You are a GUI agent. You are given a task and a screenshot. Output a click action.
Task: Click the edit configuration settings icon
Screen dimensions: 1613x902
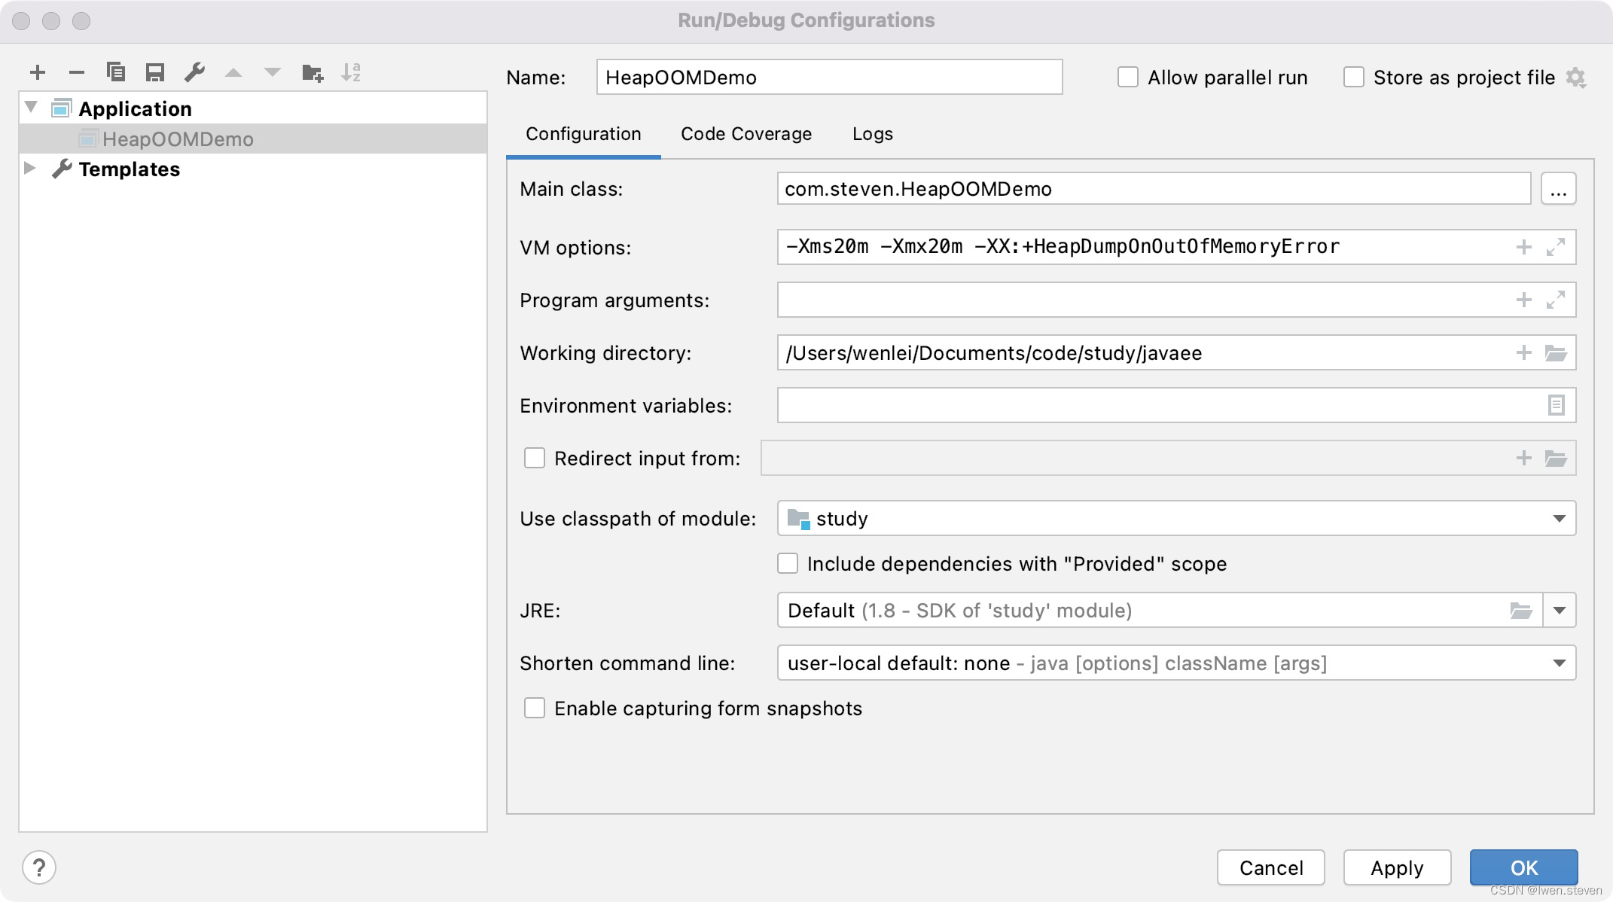194,72
